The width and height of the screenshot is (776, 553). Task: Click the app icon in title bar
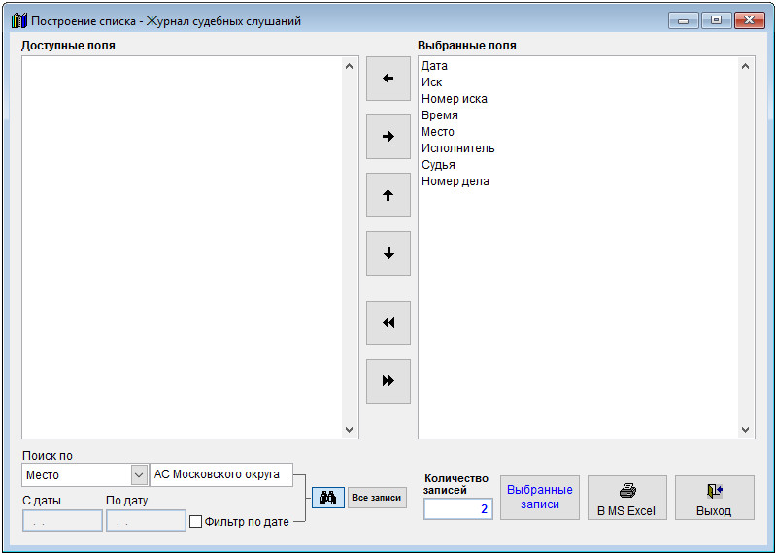(18, 20)
